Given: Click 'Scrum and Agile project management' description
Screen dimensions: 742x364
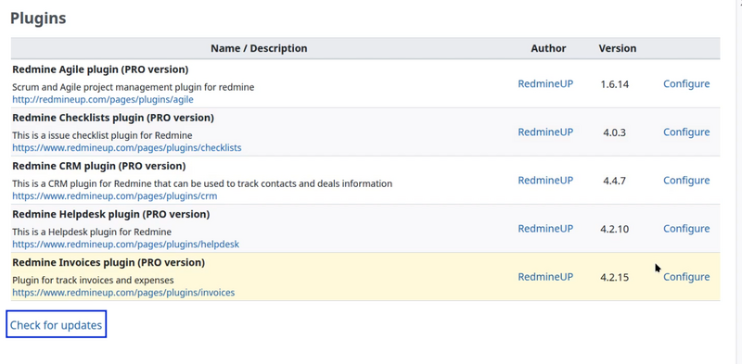Looking at the screenshot, I should (x=133, y=87).
